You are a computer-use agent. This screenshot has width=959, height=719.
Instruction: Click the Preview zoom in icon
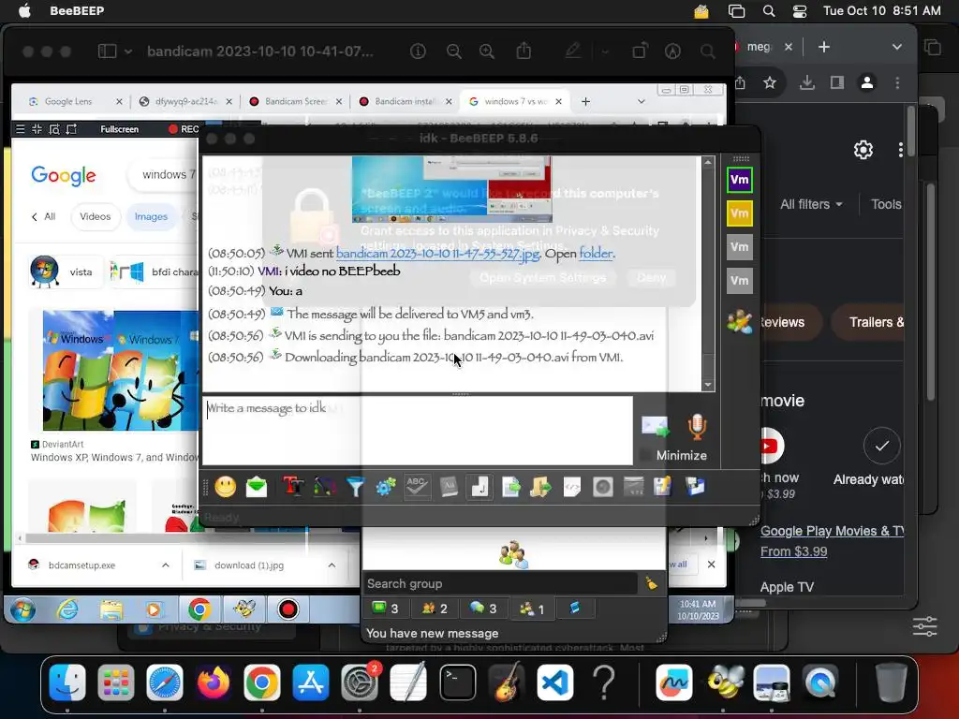point(487,51)
